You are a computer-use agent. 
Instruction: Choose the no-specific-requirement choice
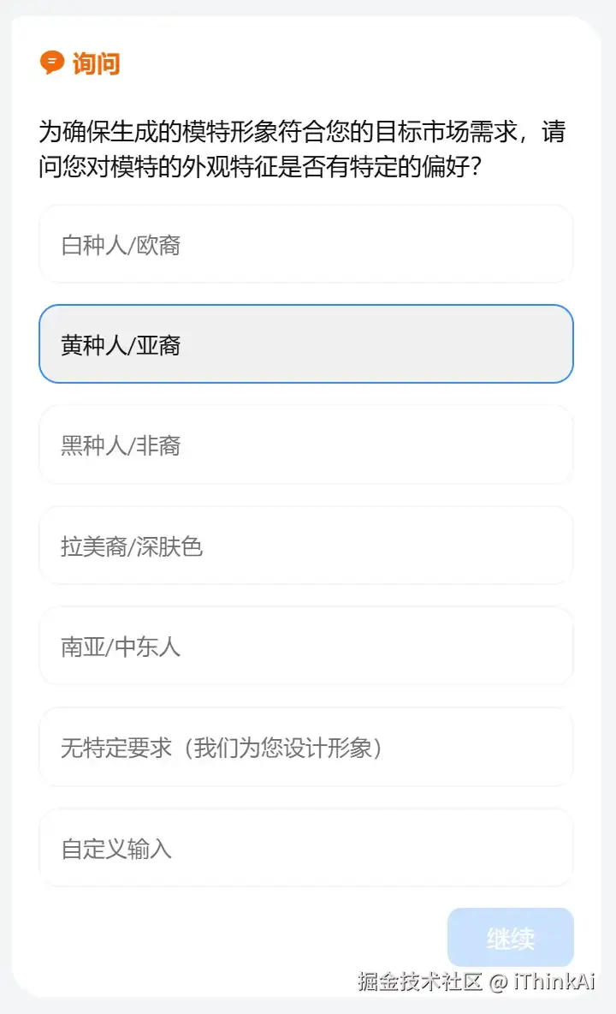[x=305, y=748]
